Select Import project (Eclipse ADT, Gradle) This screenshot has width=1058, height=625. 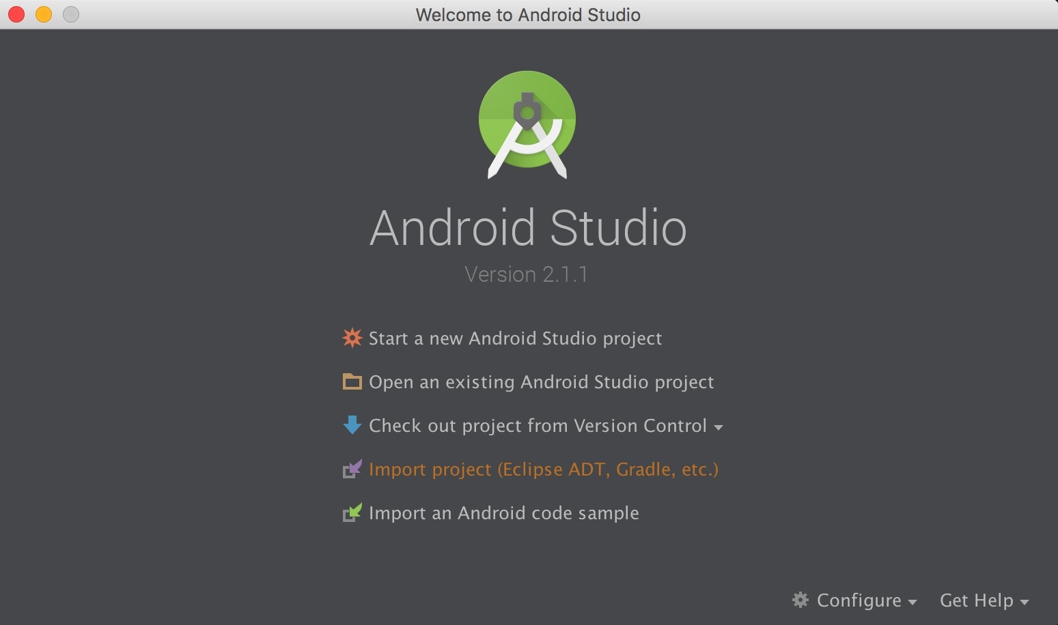tap(543, 469)
